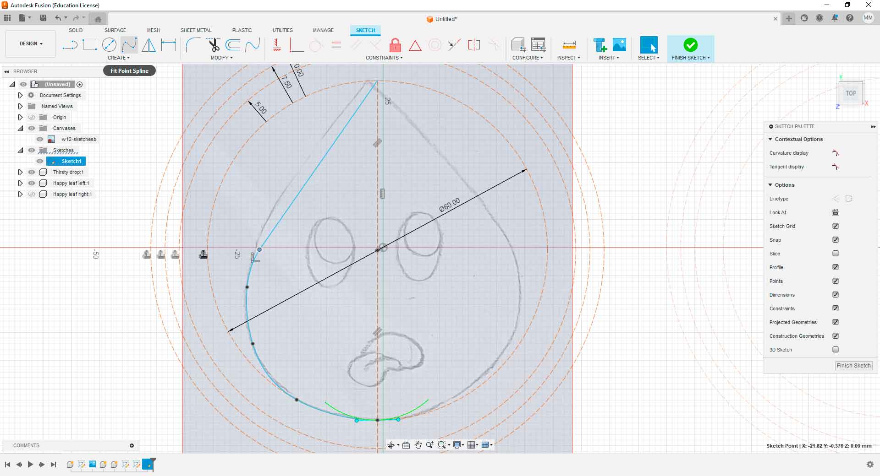
Task: Open the CONSTRAINTS dropdown menu
Action: coord(384,58)
